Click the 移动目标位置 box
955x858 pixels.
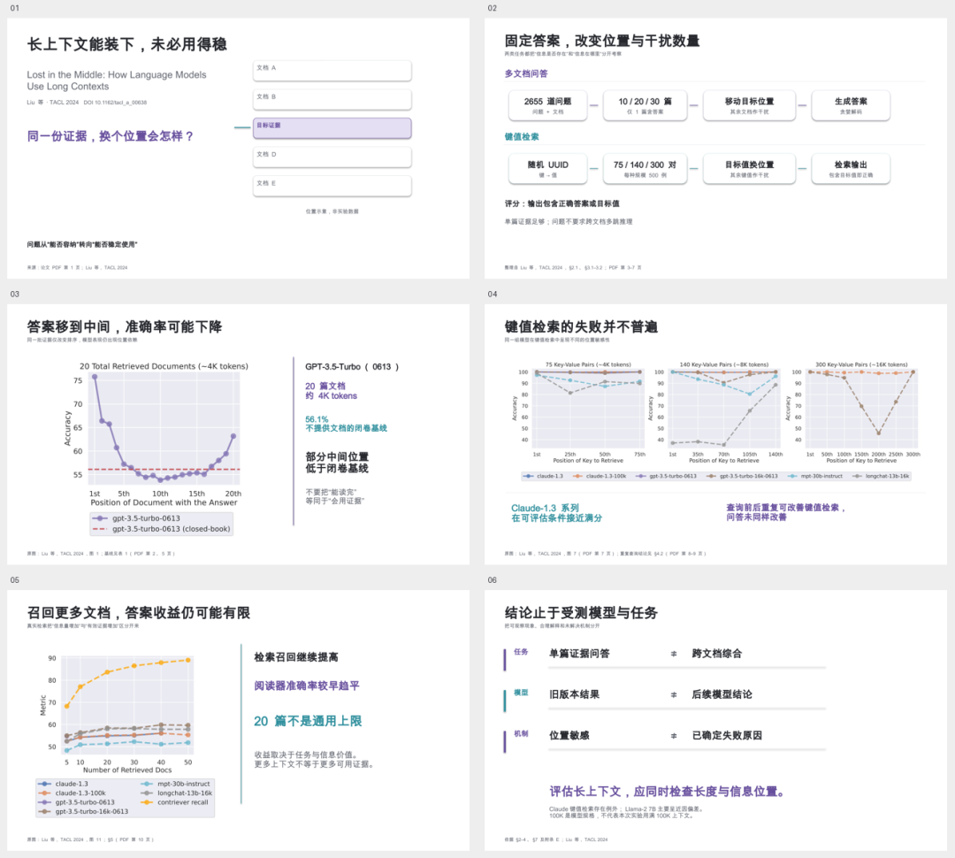tap(749, 105)
